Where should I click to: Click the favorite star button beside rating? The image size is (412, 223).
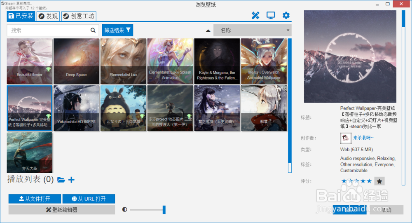[x=379, y=181]
